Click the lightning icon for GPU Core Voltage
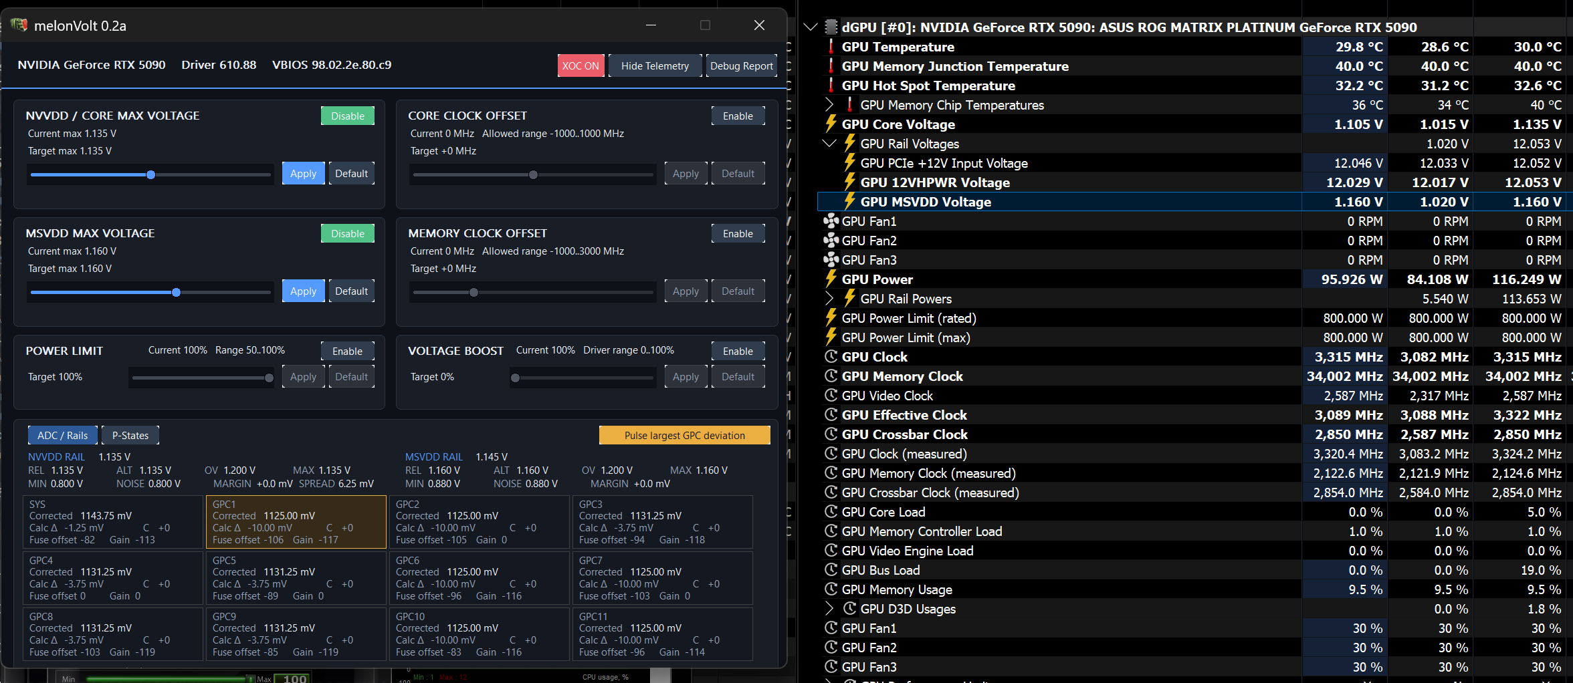The width and height of the screenshot is (1573, 683). coord(831,124)
